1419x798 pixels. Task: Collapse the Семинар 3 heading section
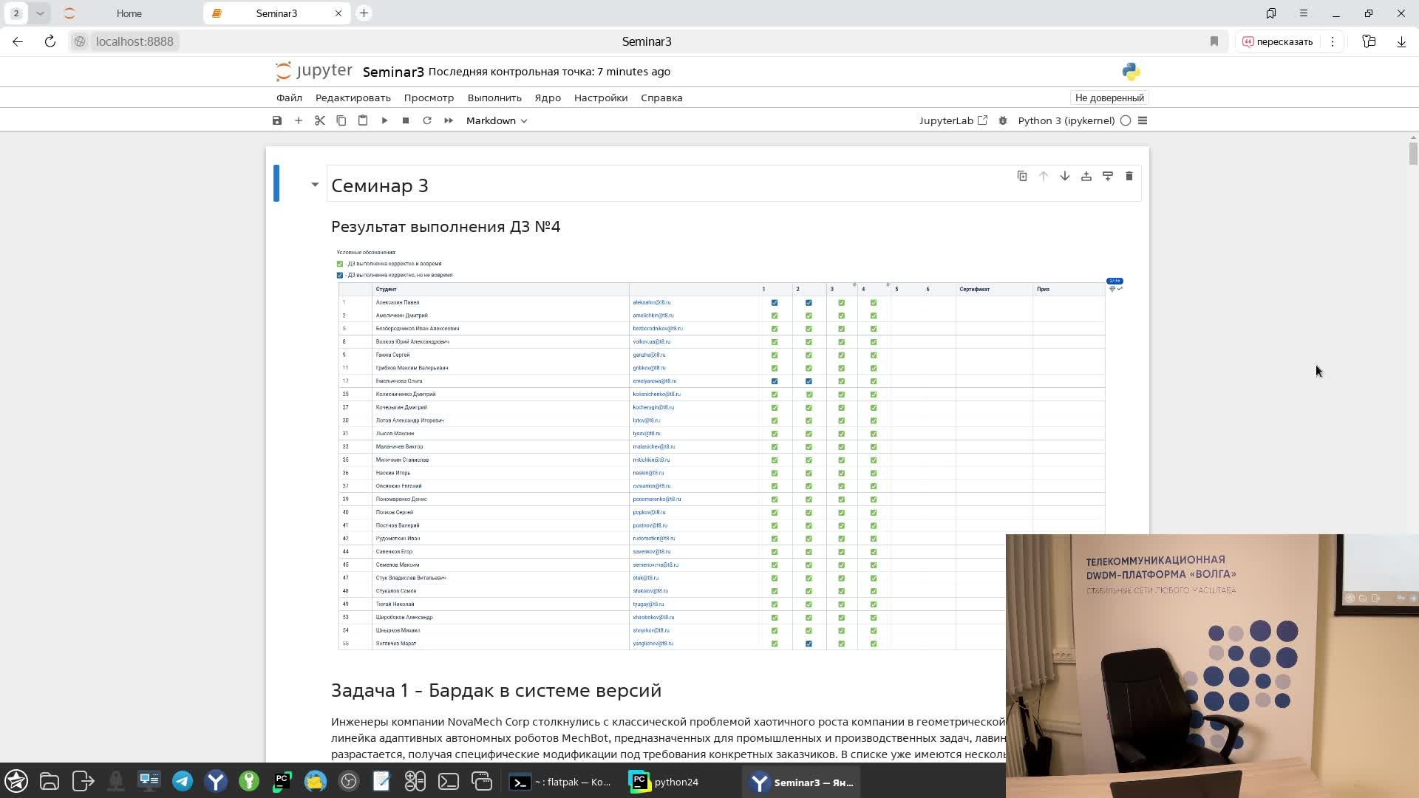coord(314,184)
